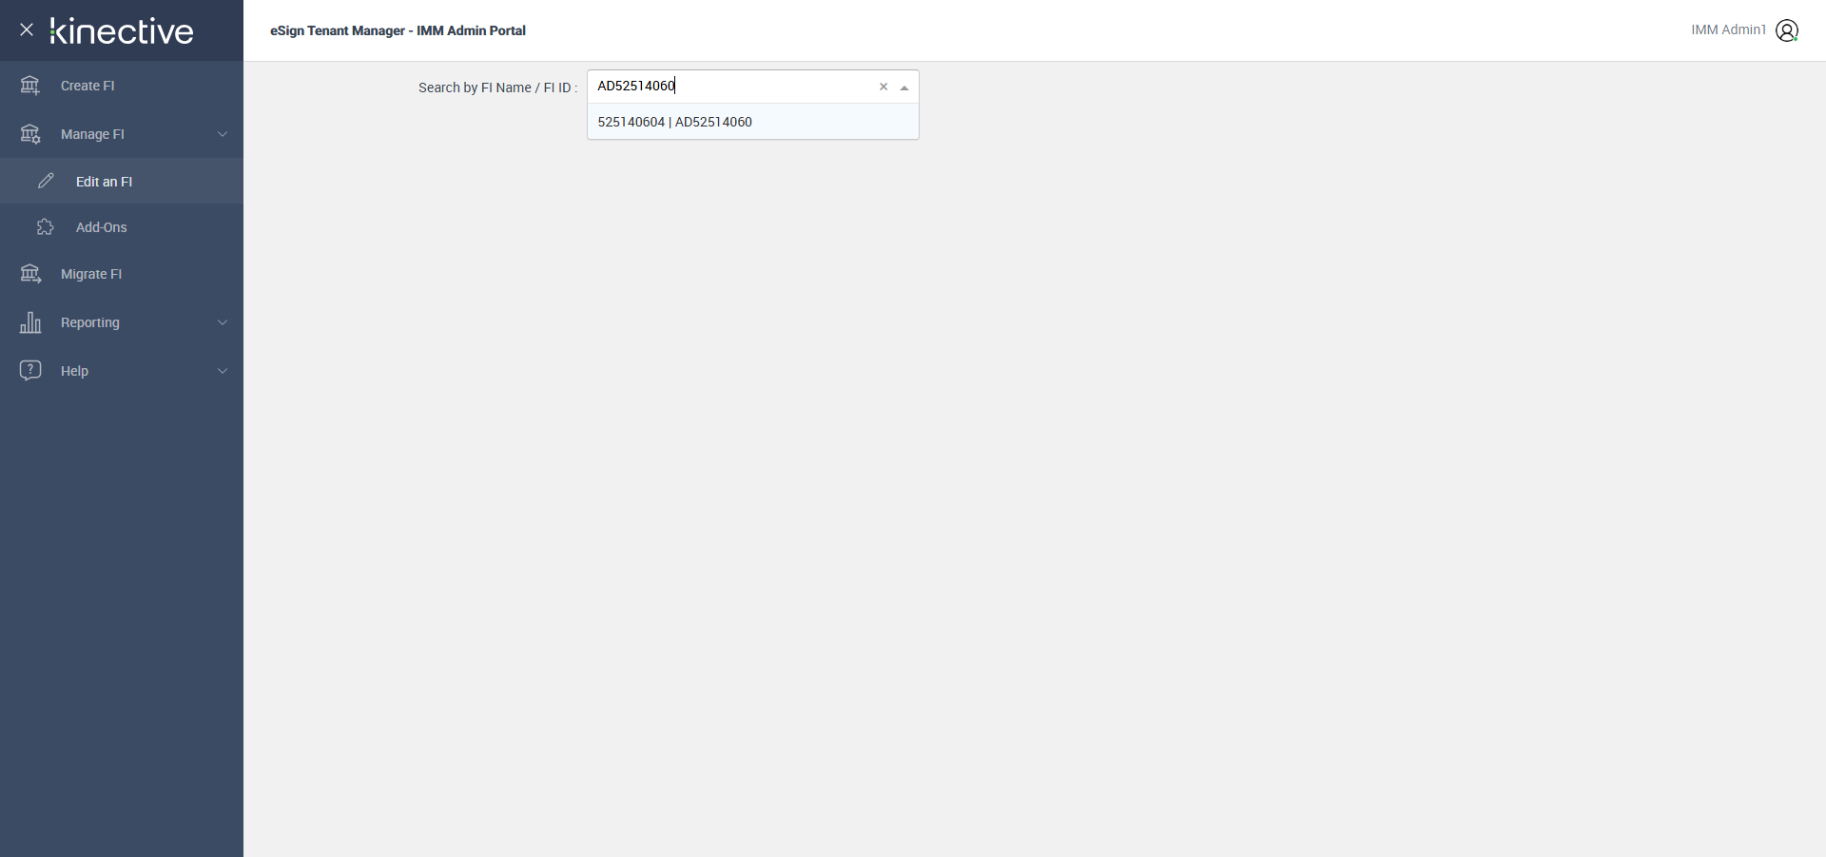The image size is (1826, 857).
Task: Click the Help question bubble icon
Action: click(30, 370)
